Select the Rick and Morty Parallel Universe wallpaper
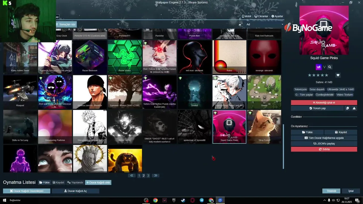The image size is (363, 204). click(x=55, y=92)
